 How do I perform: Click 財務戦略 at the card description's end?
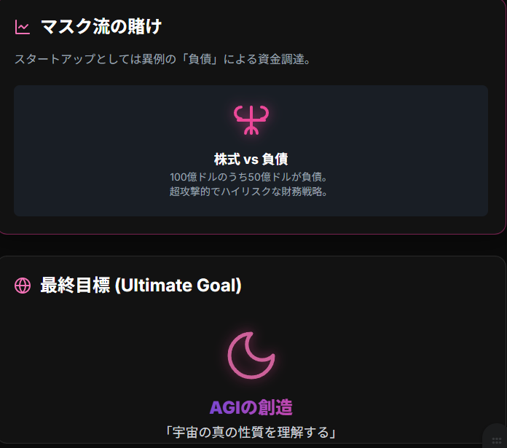tap(309, 192)
